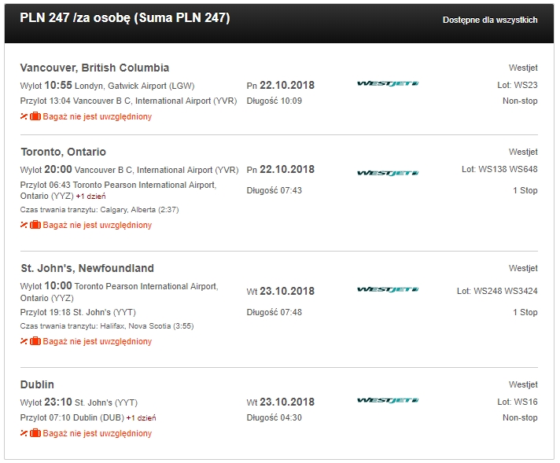
Task: Click red suitcase icon under Dublin flight
Action: pyautogui.click(x=35, y=433)
